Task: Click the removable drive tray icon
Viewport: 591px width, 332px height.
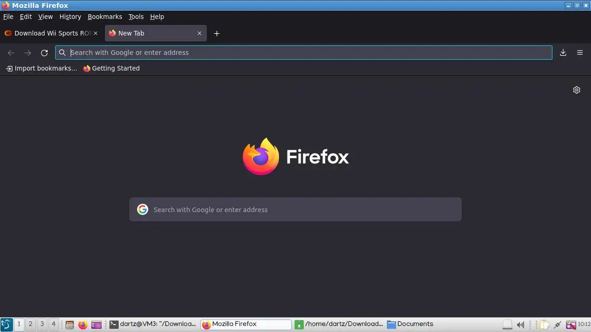Action: pyautogui.click(x=507, y=325)
